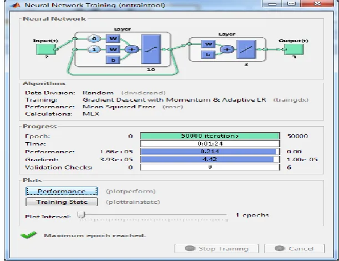Click the green check mark status icon
The height and width of the screenshot is (261, 339).
pos(28,235)
